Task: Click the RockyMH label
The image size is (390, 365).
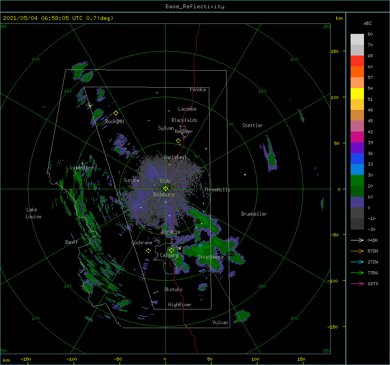Action: point(114,122)
